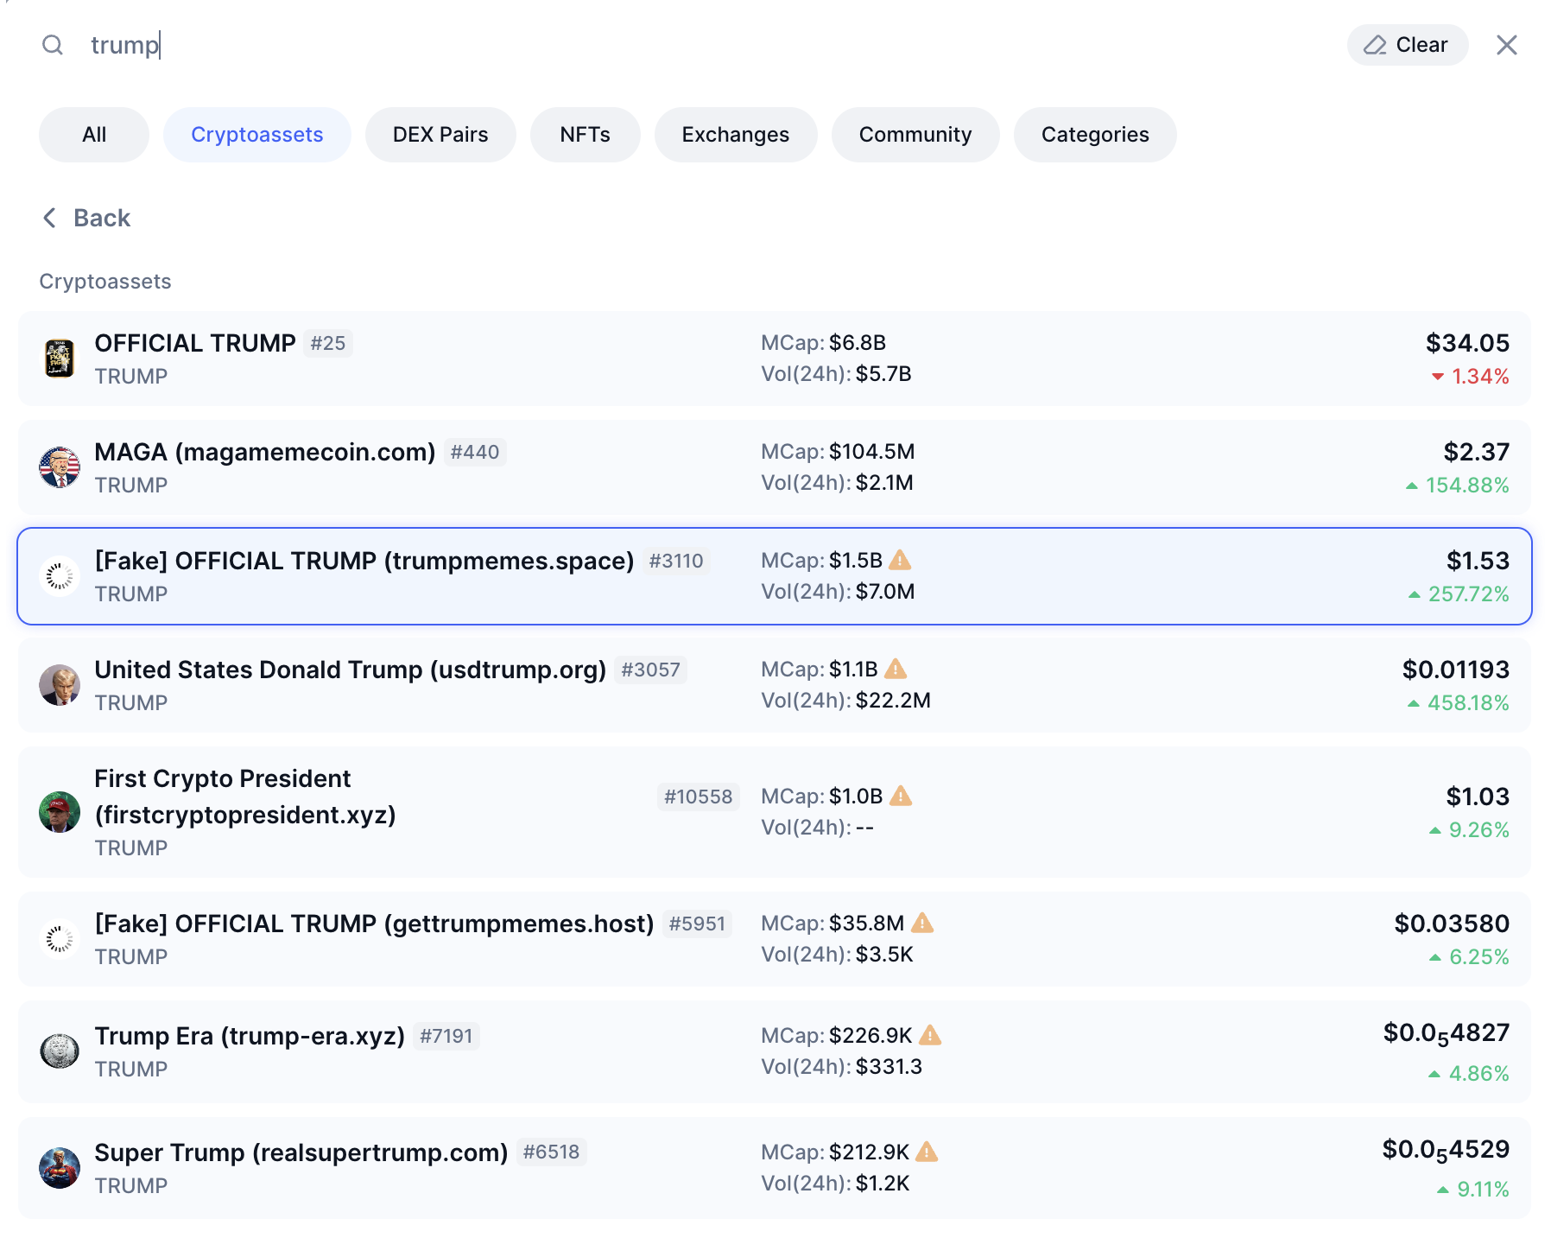Click warning icon next to MCap $212.9K
The width and height of the screenshot is (1551, 1257).
[x=927, y=1152]
